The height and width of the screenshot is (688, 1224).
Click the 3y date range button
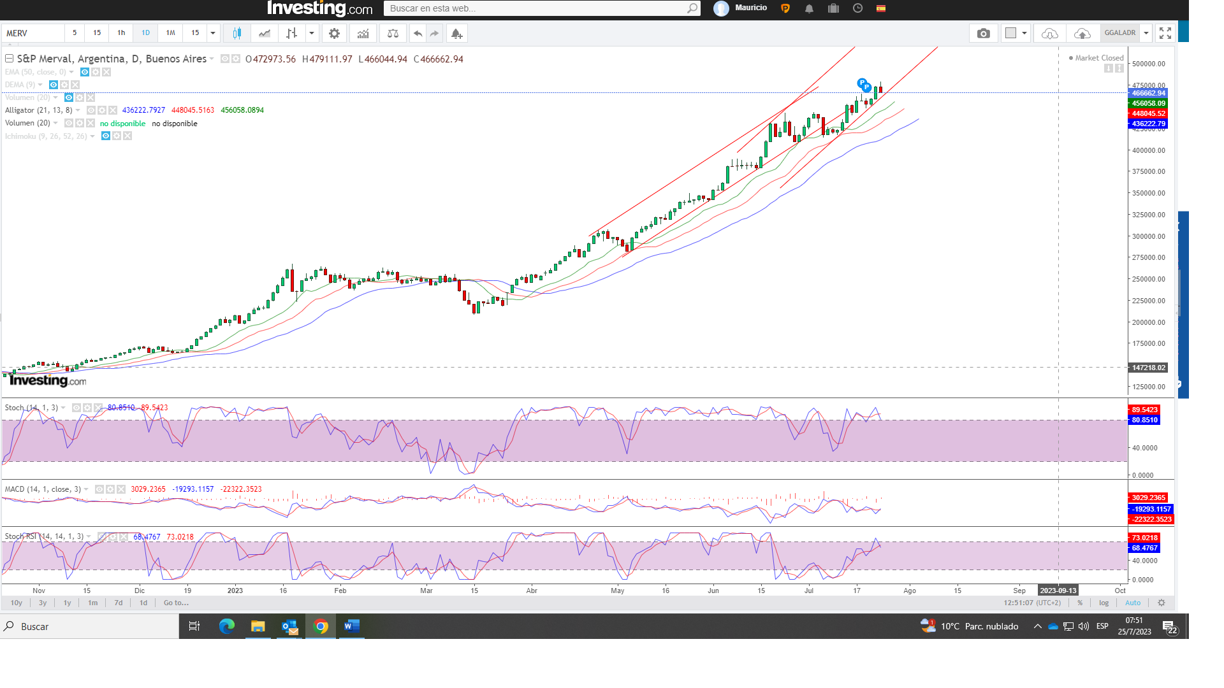(x=43, y=603)
